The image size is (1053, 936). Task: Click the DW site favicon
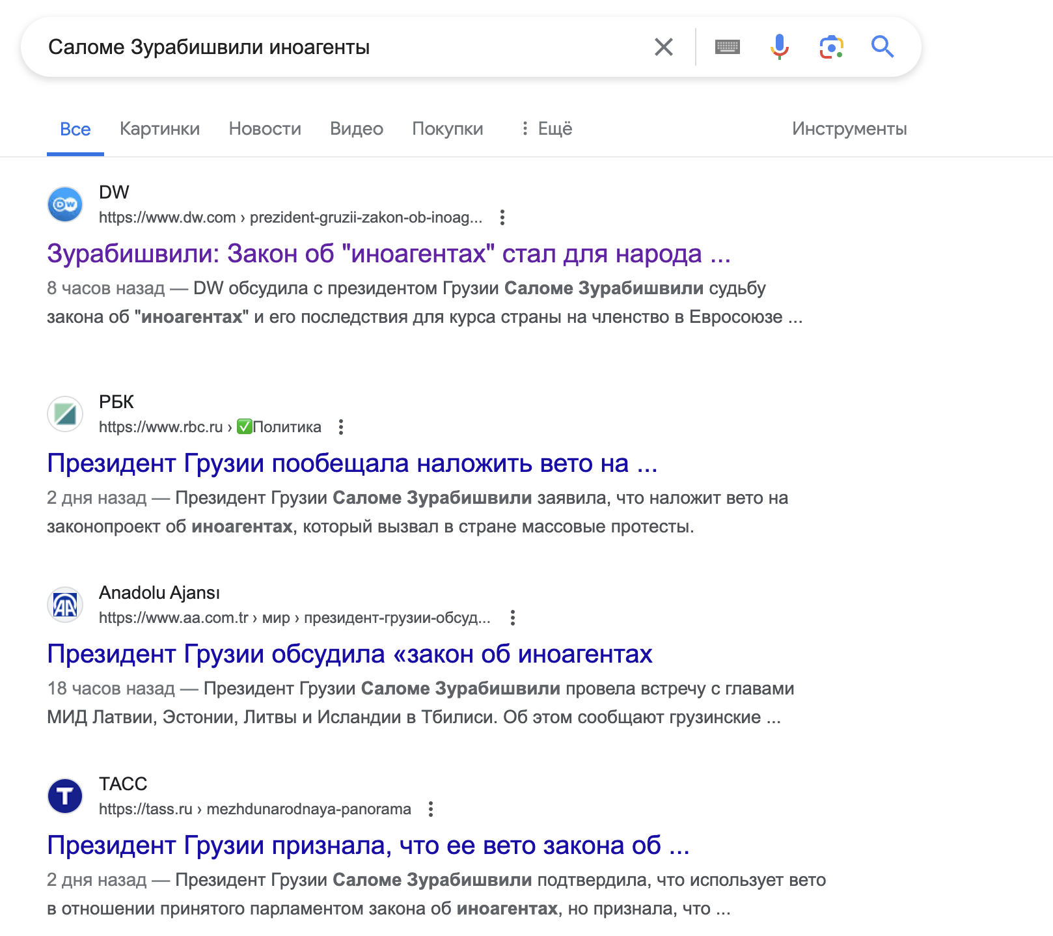tap(64, 204)
